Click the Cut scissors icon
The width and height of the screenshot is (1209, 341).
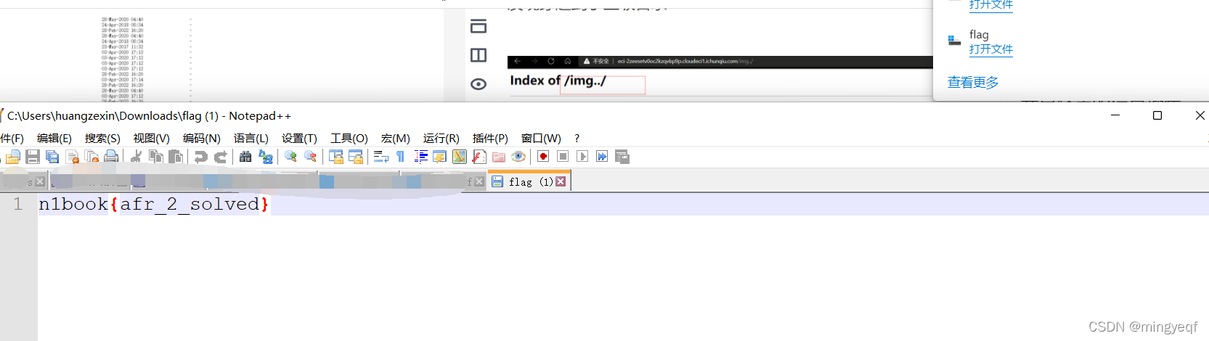pyautogui.click(x=136, y=157)
